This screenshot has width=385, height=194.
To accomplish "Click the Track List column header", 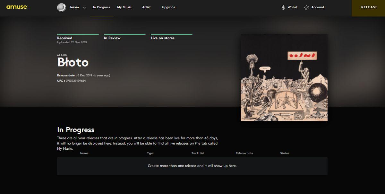I will pos(198,153).
